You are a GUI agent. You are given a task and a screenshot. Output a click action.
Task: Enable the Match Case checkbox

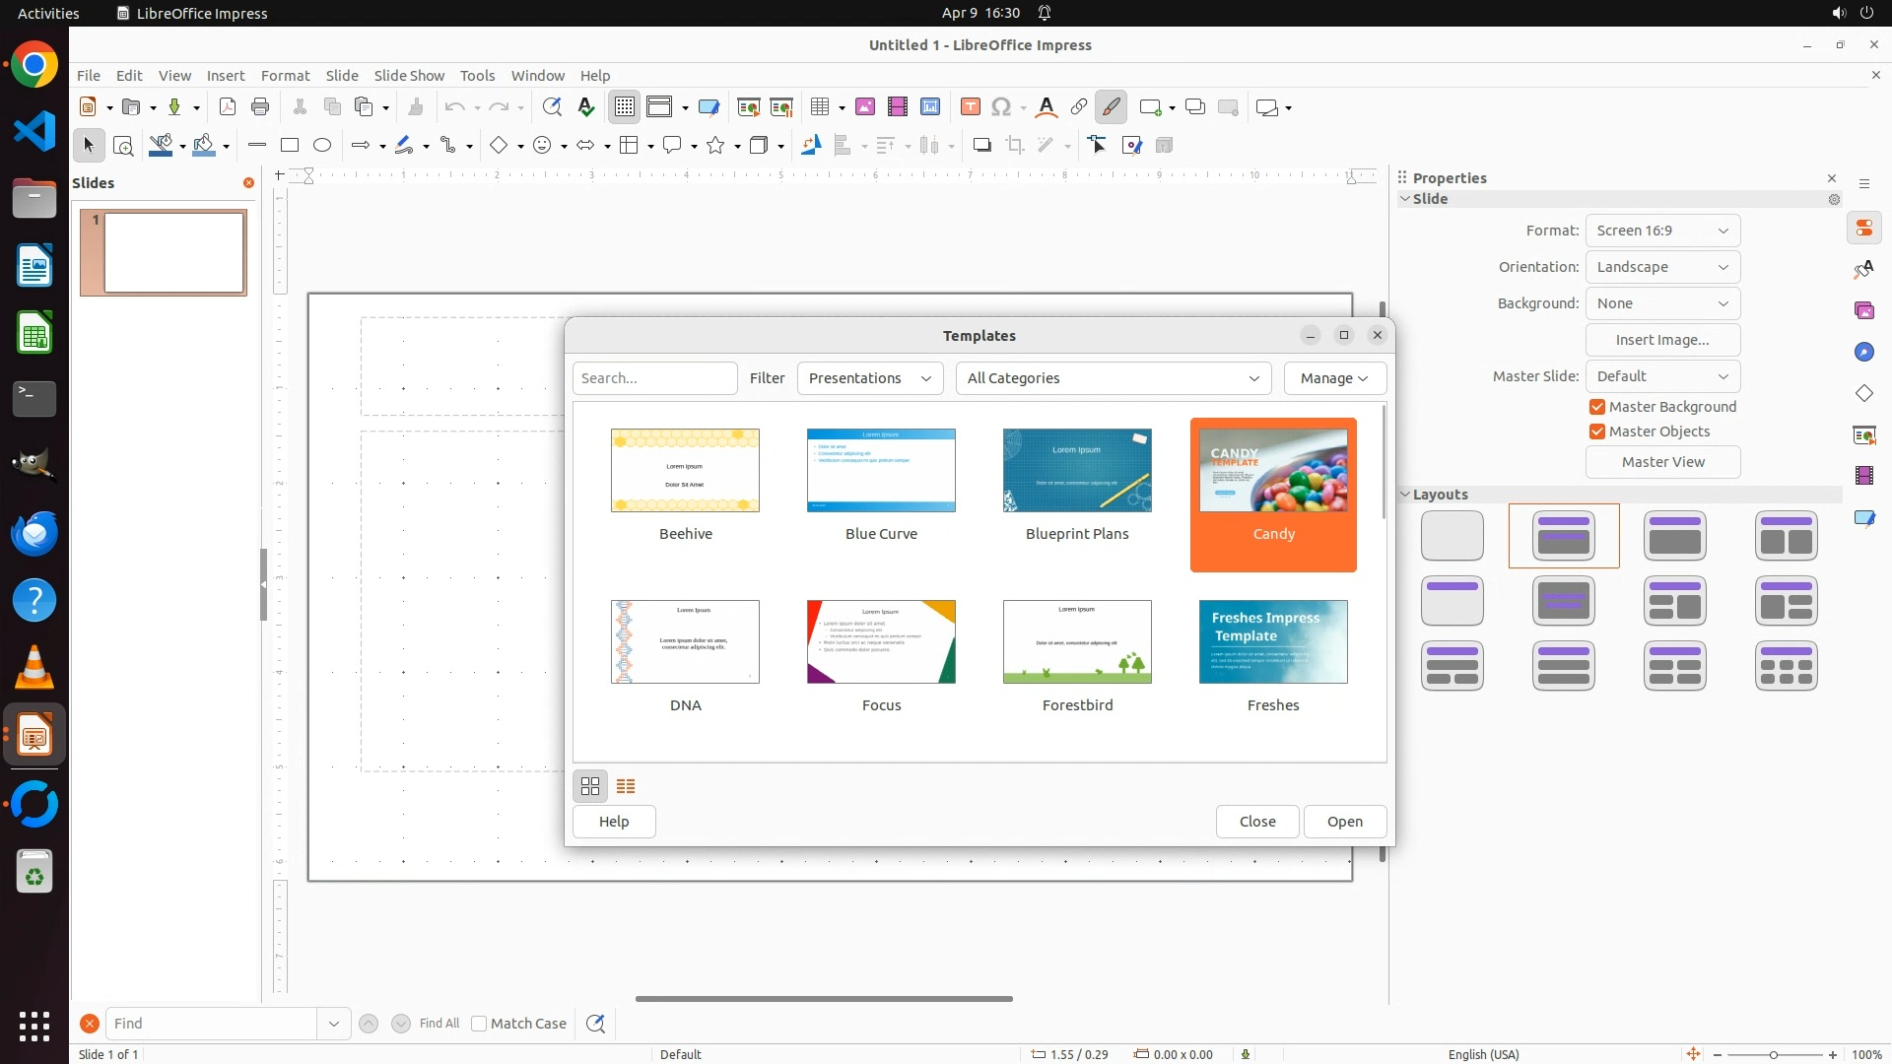tap(479, 1024)
